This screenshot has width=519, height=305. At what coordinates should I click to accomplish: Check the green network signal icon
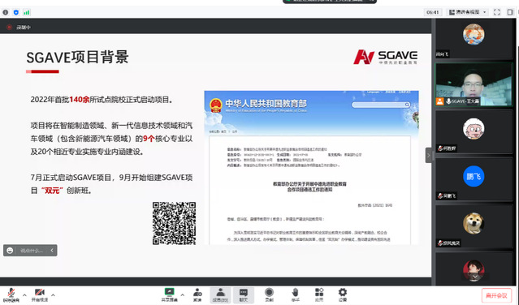[x=27, y=12]
